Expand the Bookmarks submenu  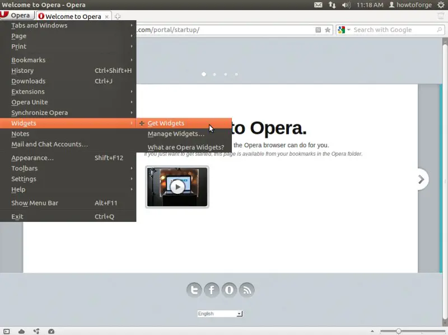coord(68,60)
